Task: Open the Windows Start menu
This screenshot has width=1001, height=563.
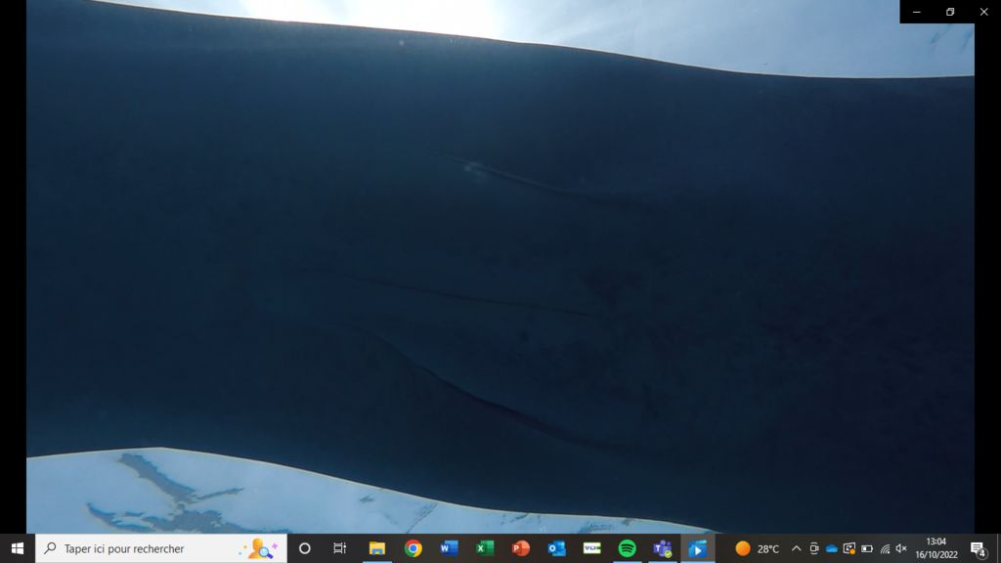Action: (x=17, y=548)
